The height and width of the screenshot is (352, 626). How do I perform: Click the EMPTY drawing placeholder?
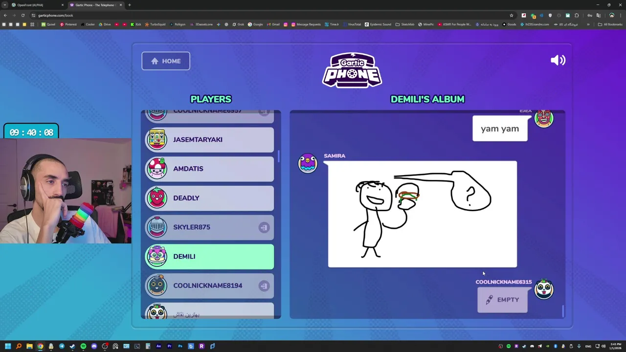pyautogui.click(x=502, y=300)
